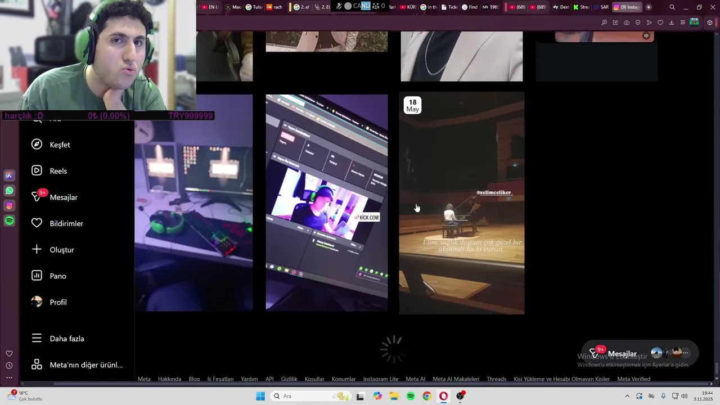Open the Pano dashboard icon

coord(37,276)
